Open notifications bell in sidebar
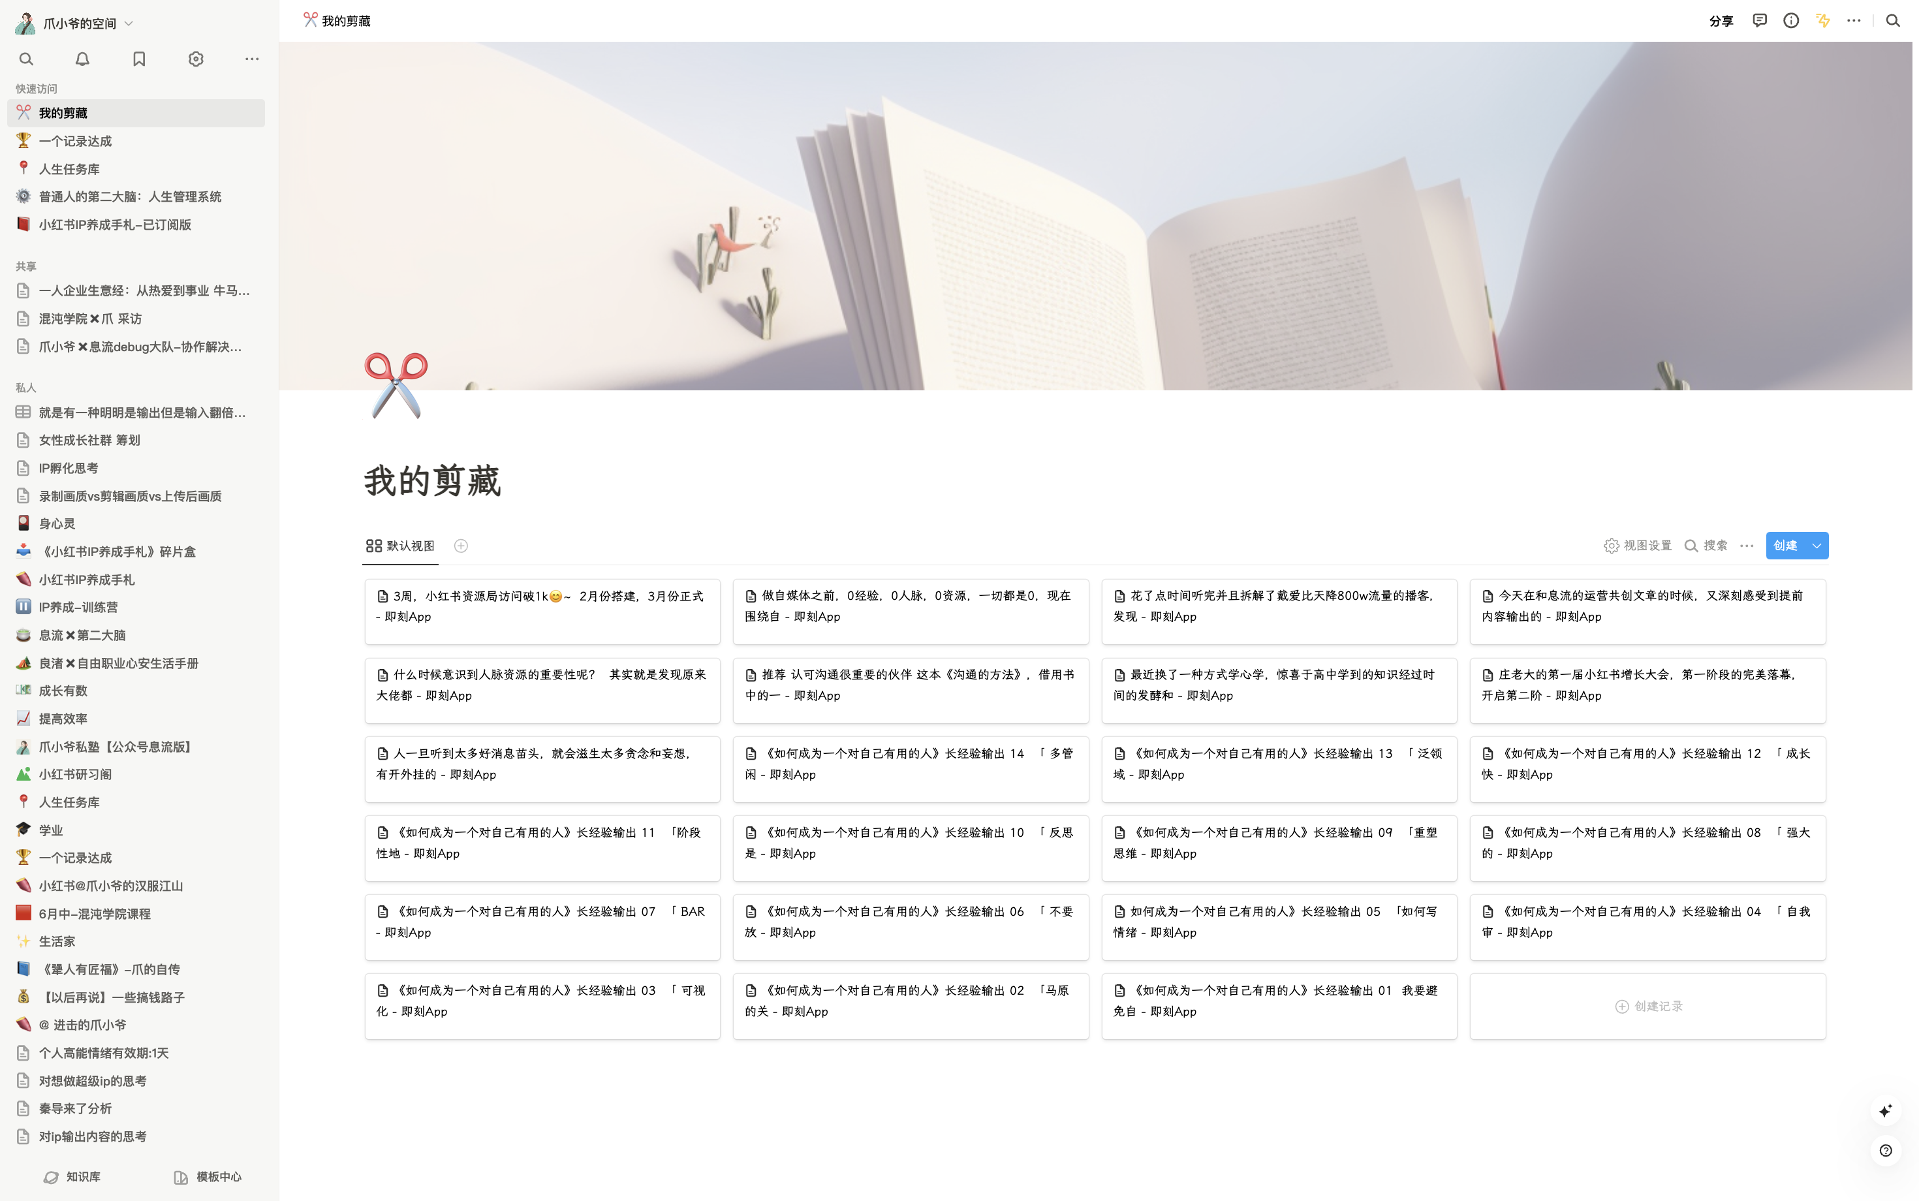The width and height of the screenshot is (1919, 1201). pos(83,59)
